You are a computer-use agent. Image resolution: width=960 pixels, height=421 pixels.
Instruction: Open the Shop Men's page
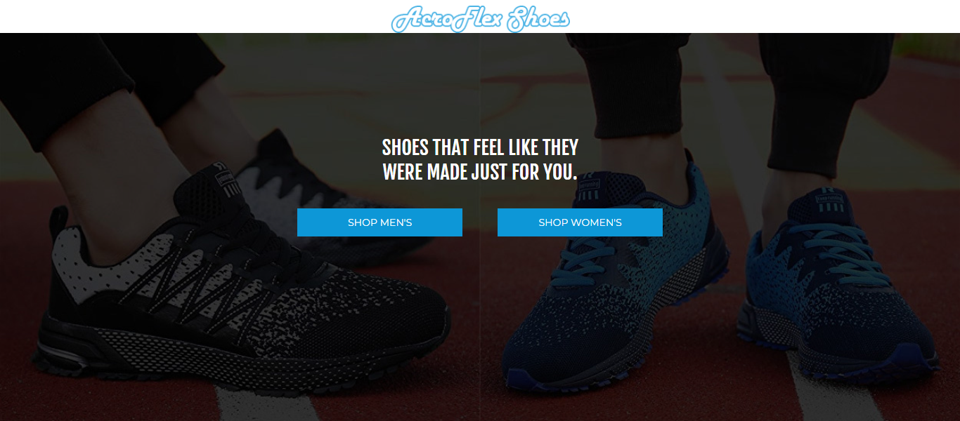380,222
